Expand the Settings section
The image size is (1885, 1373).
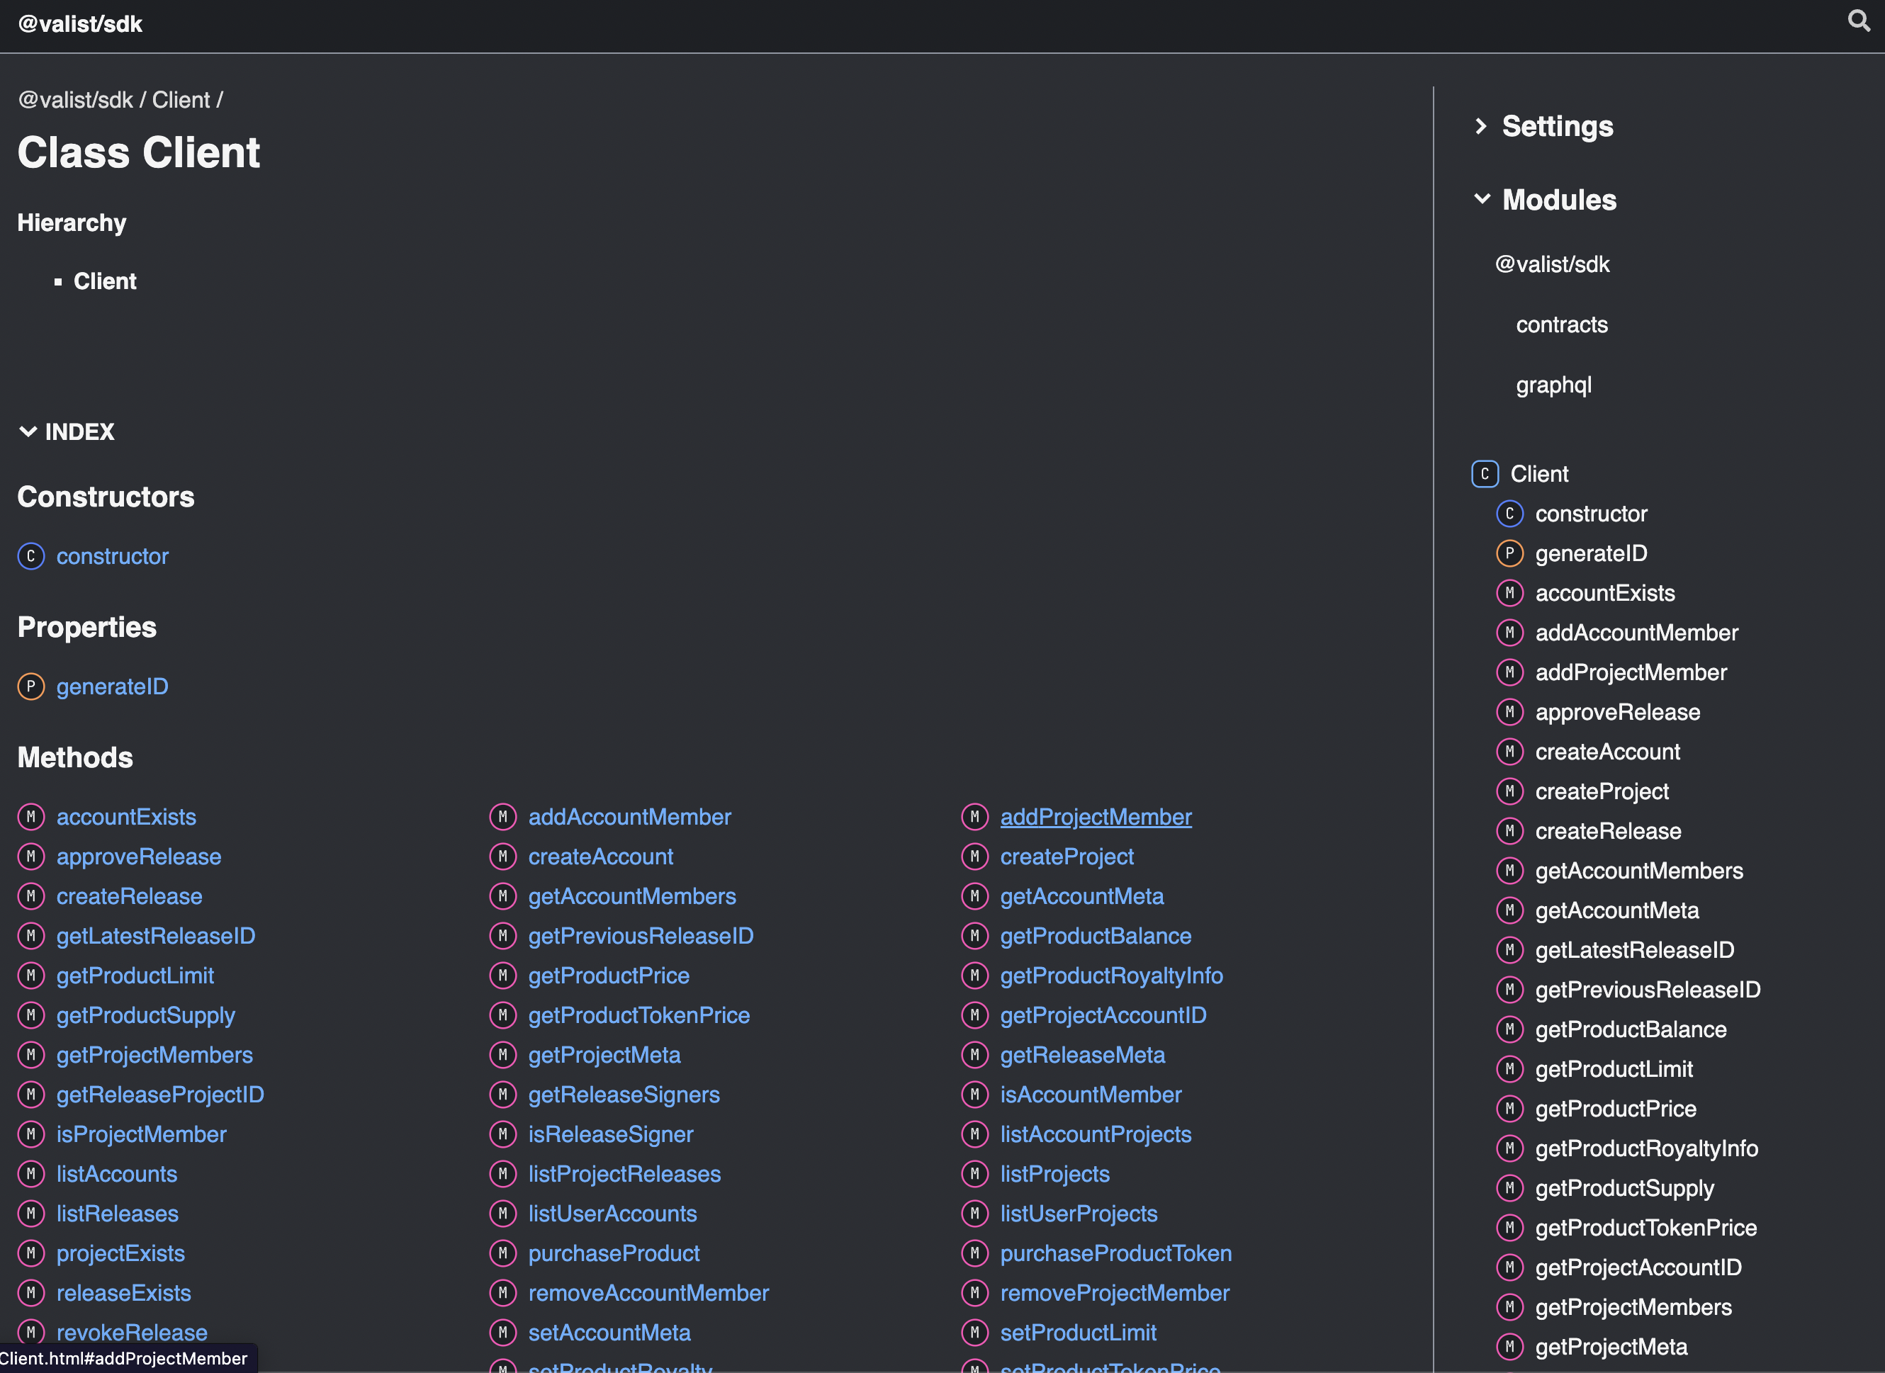click(1544, 126)
